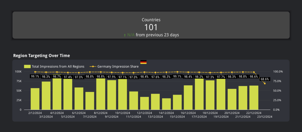Select the bar for 8/12/2024

tap(101, 94)
